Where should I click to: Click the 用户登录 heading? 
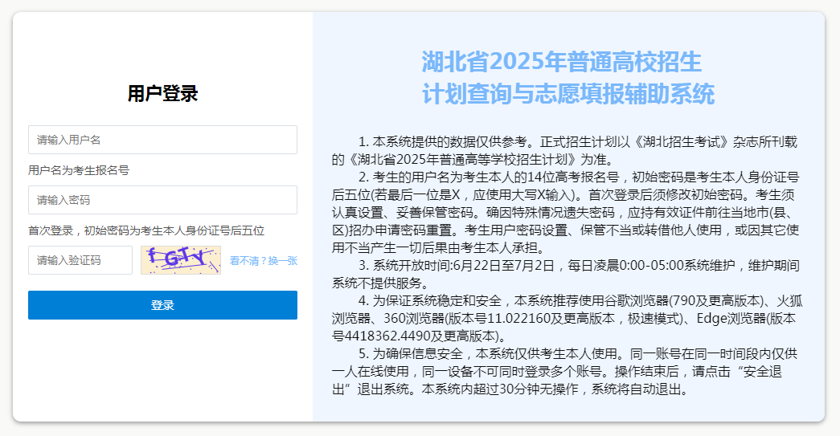click(x=162, y=94)
